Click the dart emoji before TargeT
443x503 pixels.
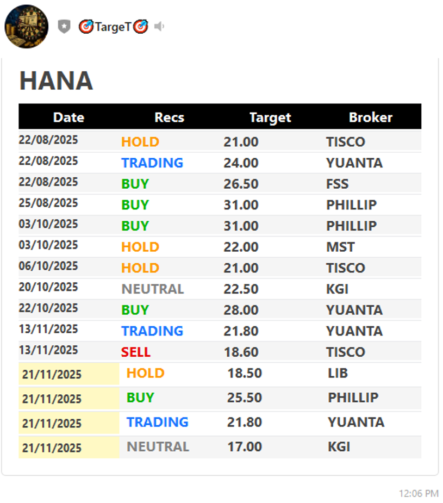point(86,27)
